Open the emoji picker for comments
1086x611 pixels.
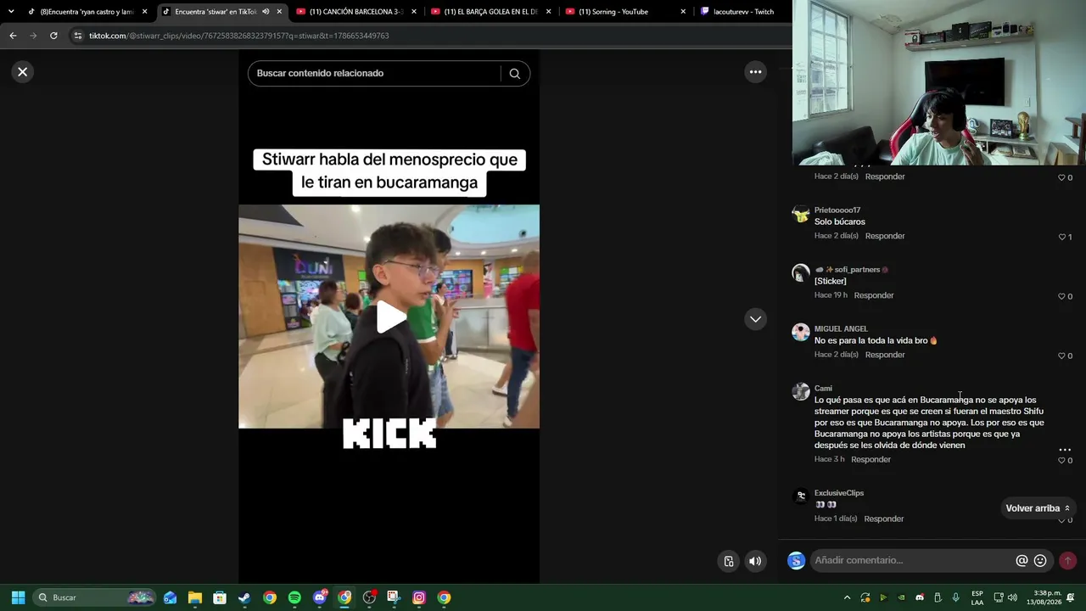[x=1040, y=561]
